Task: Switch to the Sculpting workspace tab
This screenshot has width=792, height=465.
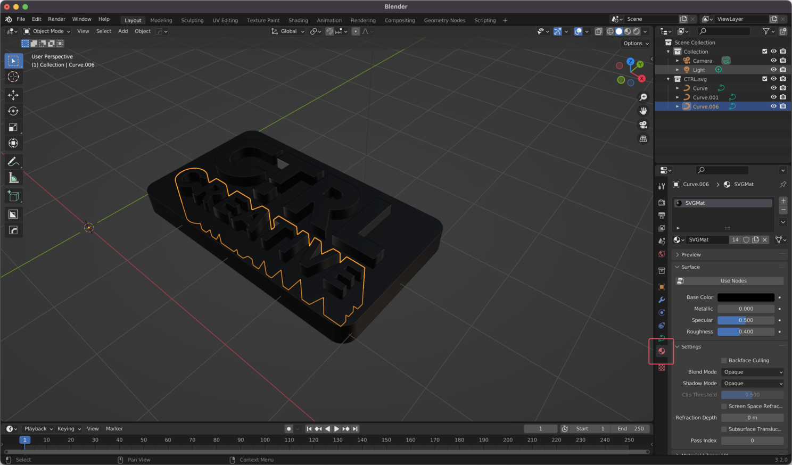Action: point(192,20)
